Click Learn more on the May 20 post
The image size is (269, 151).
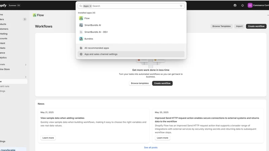162,138
